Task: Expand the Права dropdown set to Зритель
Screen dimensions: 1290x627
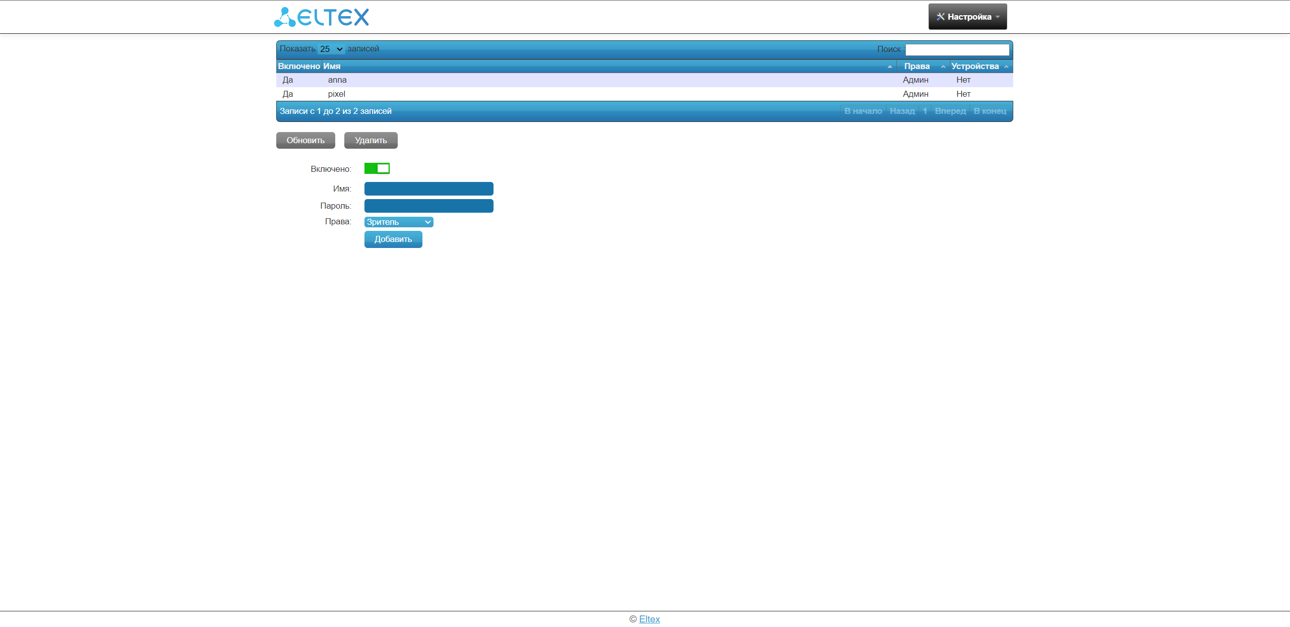Action: tap(398, 222)
